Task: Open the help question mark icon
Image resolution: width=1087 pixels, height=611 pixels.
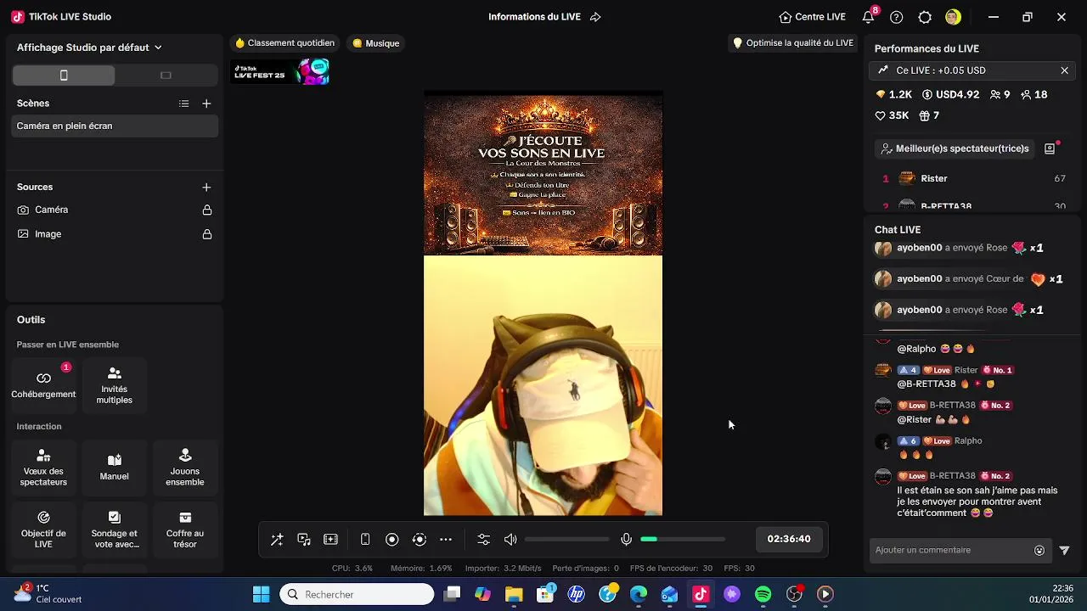Action: [897, 17]
